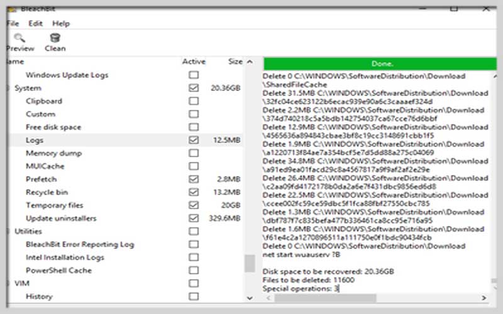Viewport: 503px width, 314px height.
Task: Uncheck the Prefetch checkbox
Action: click(x=194, y=179)
